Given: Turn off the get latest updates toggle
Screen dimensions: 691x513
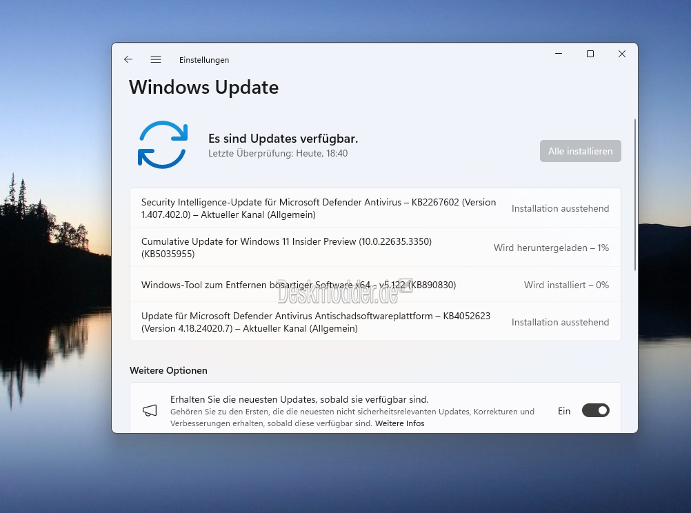Looking at the screenshot, I should (595, 411).
